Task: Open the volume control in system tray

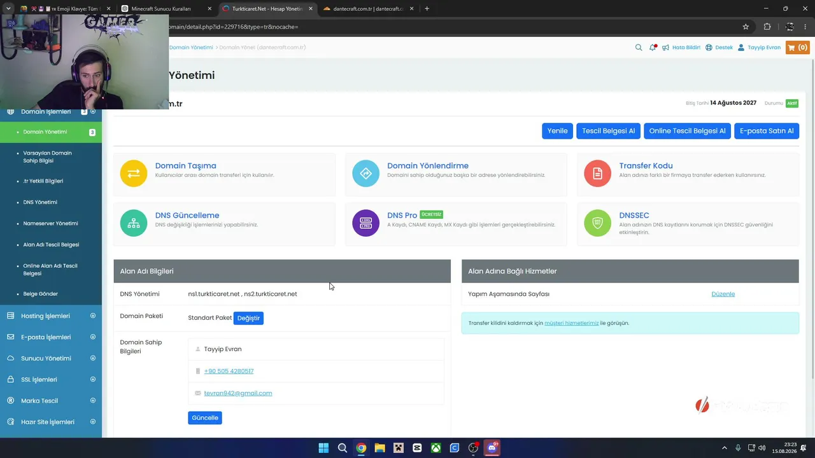Action: 762,448
